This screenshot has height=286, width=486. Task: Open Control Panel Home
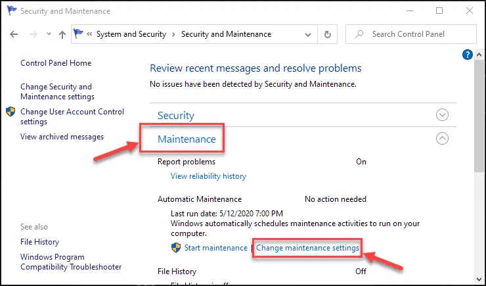click(56, 63)
